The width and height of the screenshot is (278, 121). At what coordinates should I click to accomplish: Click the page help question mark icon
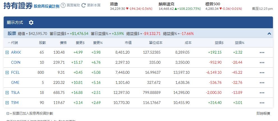click(63, 5)
